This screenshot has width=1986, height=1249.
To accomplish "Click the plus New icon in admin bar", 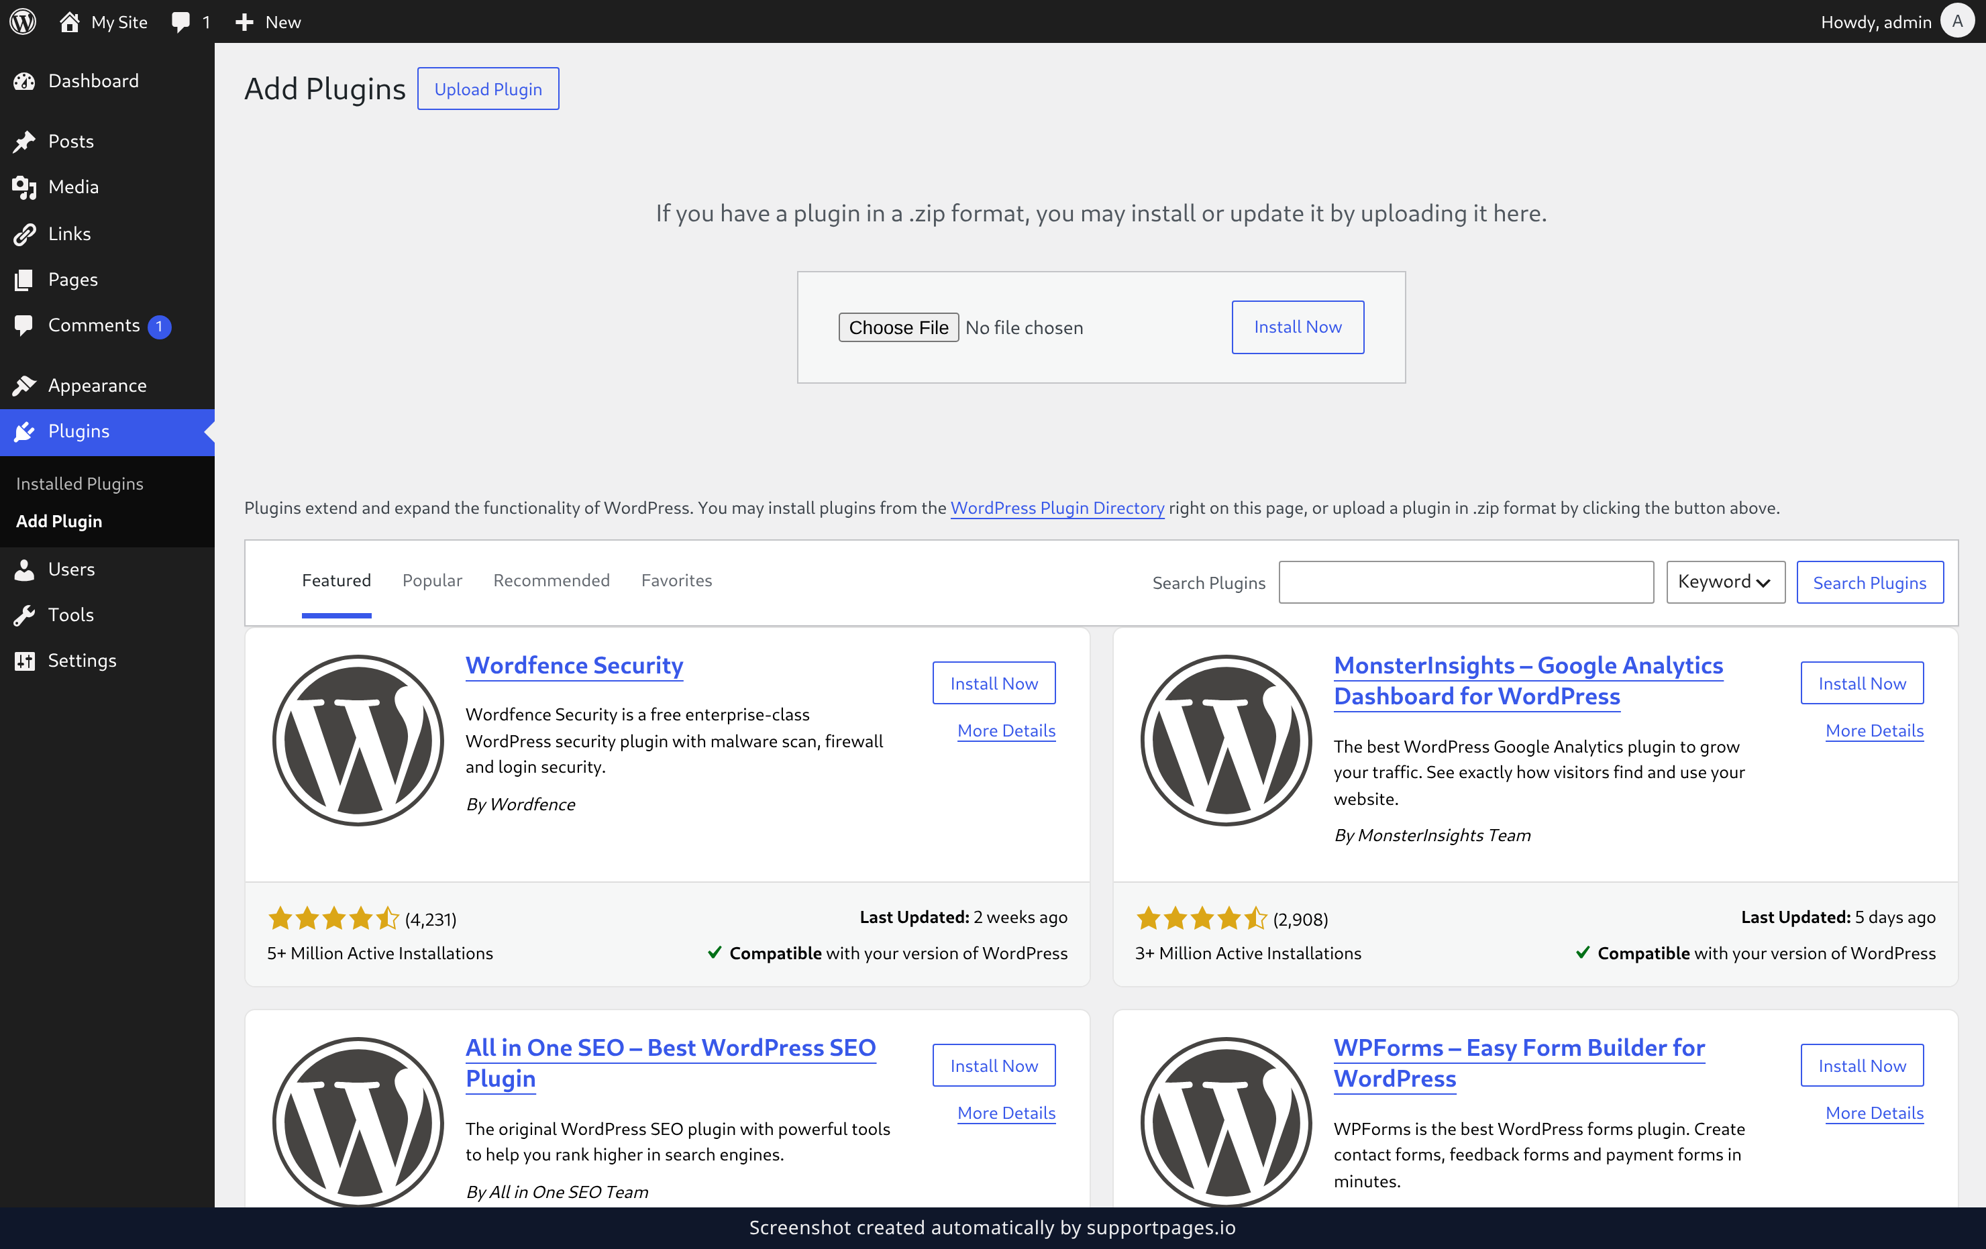I will [x=244, y=22].
